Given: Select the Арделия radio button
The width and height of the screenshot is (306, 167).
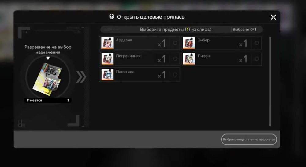Looking at the screenshot, I should pyautogui.click(x=175, y=43).
